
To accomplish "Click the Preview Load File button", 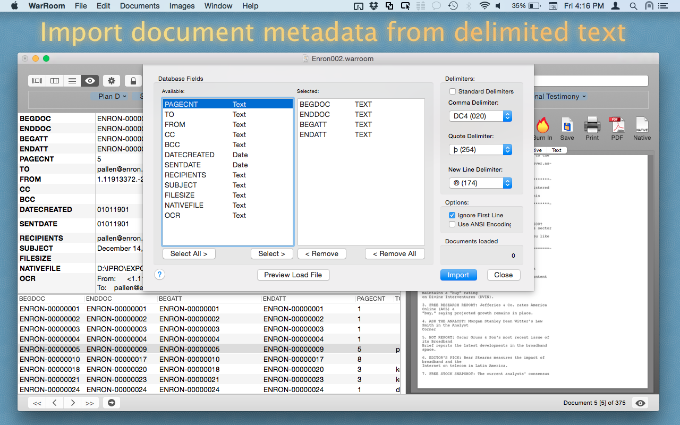I will coord(293,275).
